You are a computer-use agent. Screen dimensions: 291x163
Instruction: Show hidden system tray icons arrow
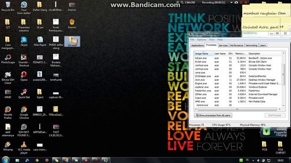point(253,160)
